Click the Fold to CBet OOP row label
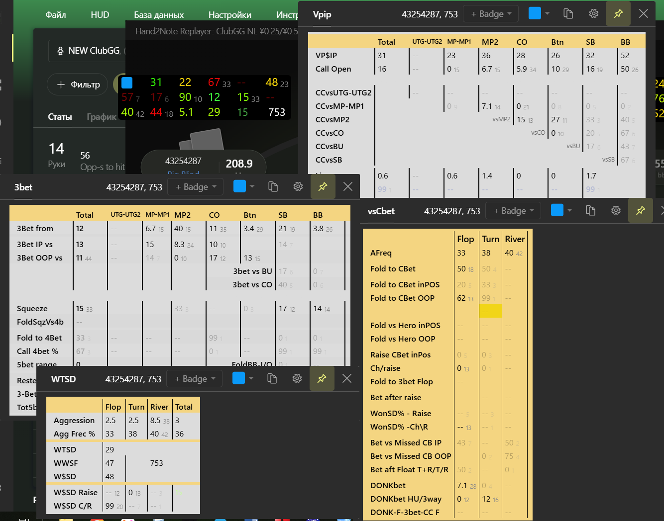Screen dimensions: 664x521 (402, 298)
